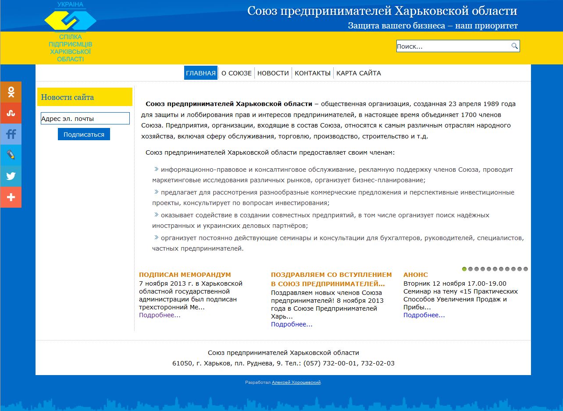
Task: Select the first green news slider dot
Action: coord(464,269)
